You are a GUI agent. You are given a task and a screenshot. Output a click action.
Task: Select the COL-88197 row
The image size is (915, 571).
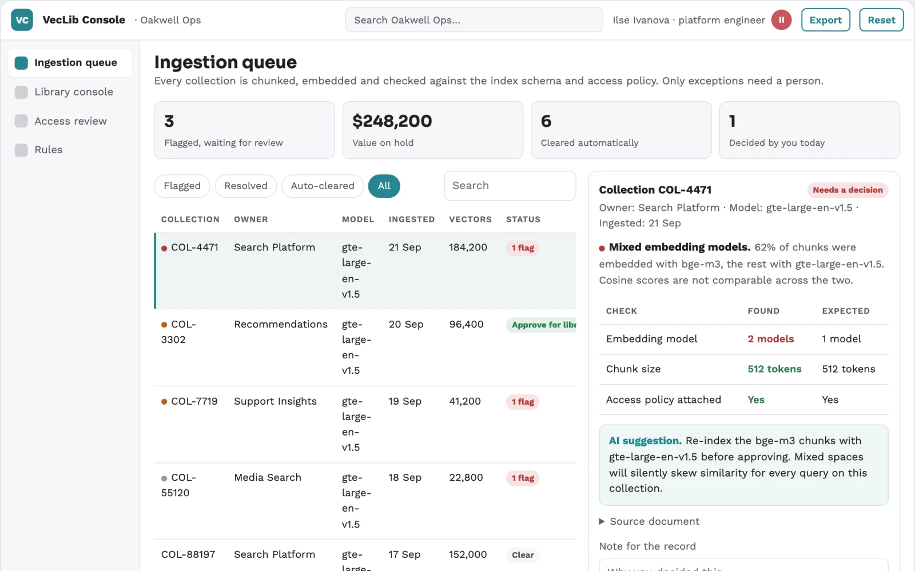coord(365,556)
